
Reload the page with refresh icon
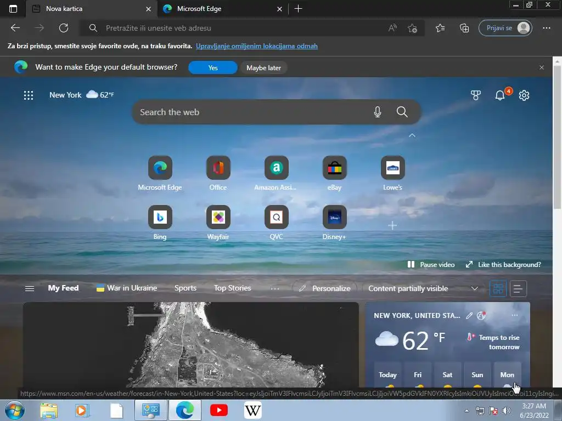(x=64, y=28)
